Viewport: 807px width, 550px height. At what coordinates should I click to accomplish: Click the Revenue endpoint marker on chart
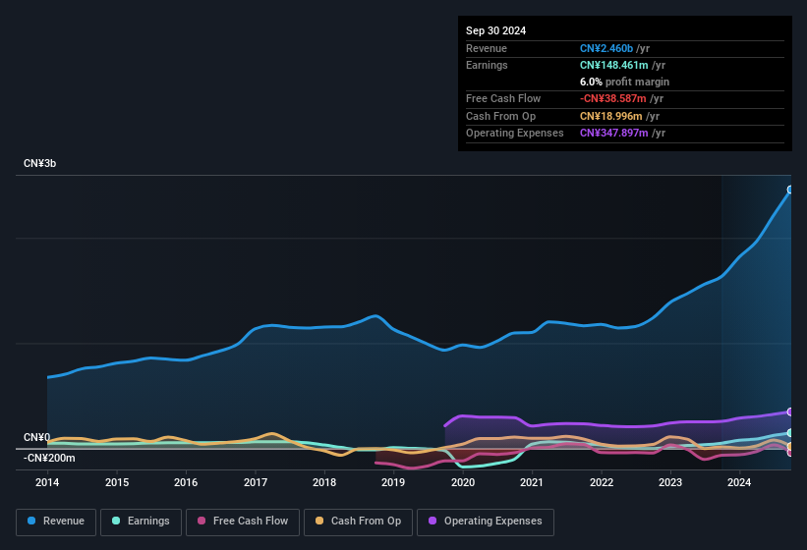(x=790, y=190)
